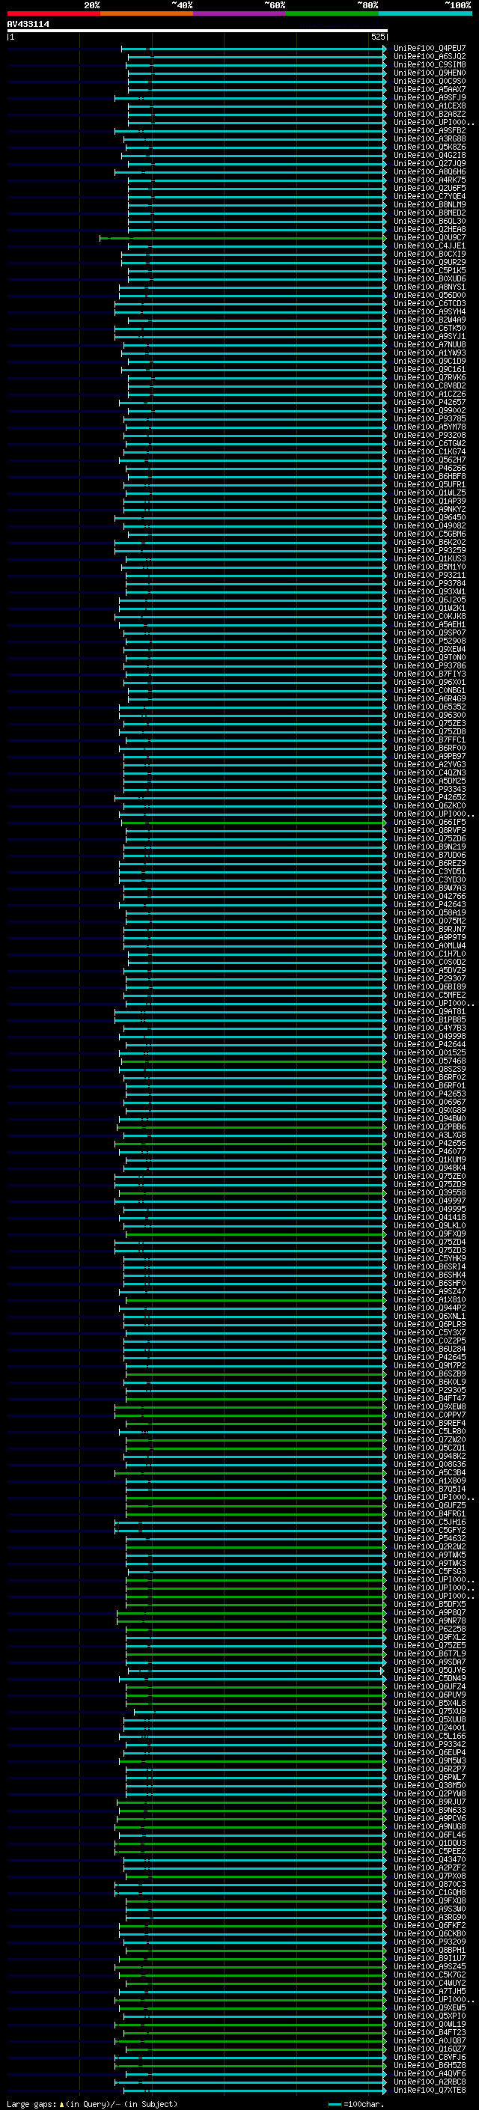Screen dimensions: 479x2110
Task: Click the UniRef100_Q2U6F5 label
Action: coord(430,189)
